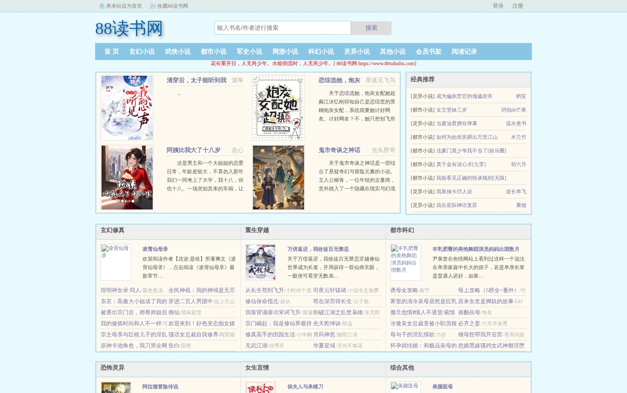The image size is (627, 393).
Task: Open 如何为始皇崽耕出万里江山
Action: [467, 137]
